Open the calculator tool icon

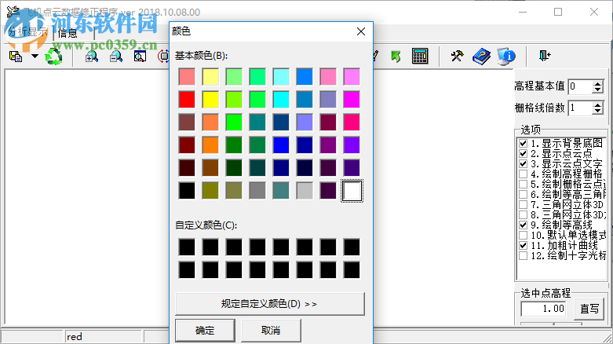pos(420,56)
